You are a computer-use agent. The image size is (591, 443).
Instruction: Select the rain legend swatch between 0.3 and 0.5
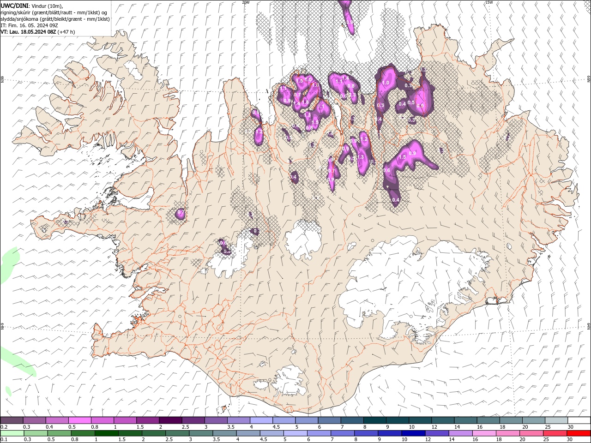(x=36, y=433)
